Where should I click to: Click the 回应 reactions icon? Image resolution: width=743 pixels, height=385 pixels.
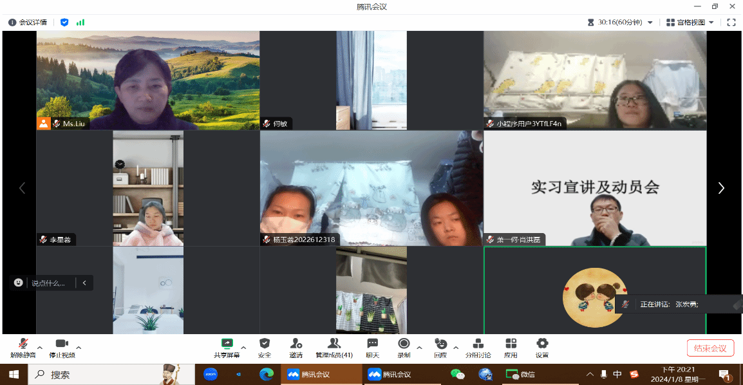[440, 348]
